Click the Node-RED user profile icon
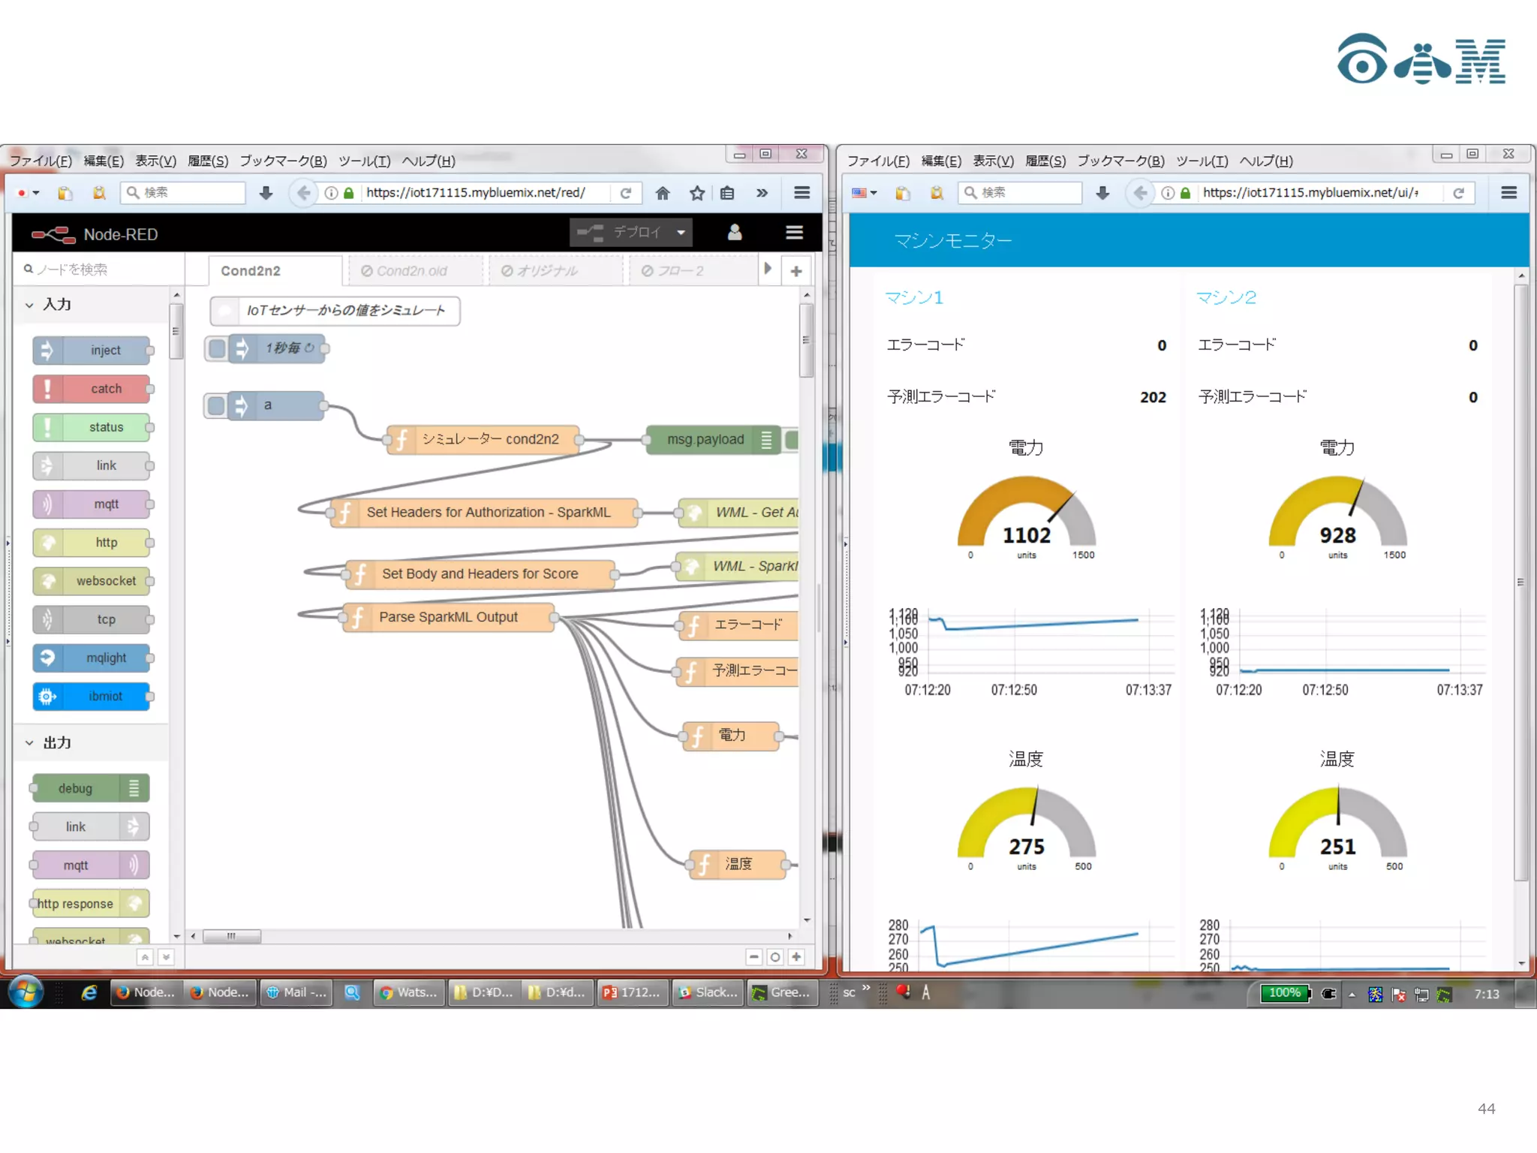This screenshot has height=1153, width=1537. 734,233
